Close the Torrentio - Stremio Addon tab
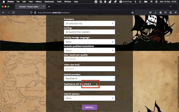 click(x=44, y=7)
